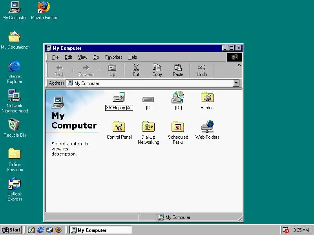This screenshot has width=314, height=235.
Task: Launch Internet Explorer from Quick Launch
Action: point(40,230)
